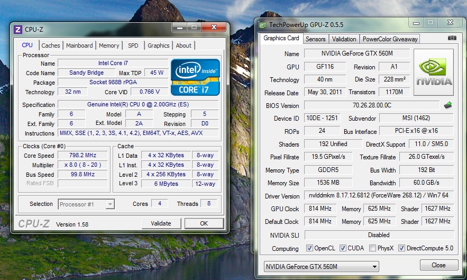Viewport: 467px width, 280px height.
Task: Click the Close button in GPU-Z
Action: point(439,265)
